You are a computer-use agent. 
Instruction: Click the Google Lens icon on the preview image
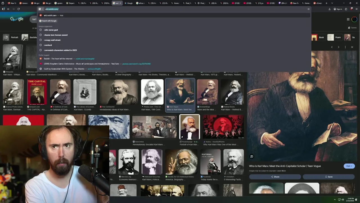coord(252,156)
